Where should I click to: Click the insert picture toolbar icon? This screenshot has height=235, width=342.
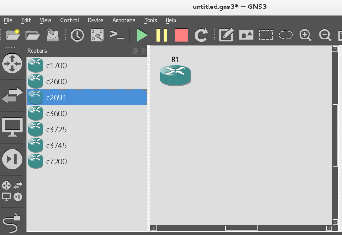tap(246, 35)
